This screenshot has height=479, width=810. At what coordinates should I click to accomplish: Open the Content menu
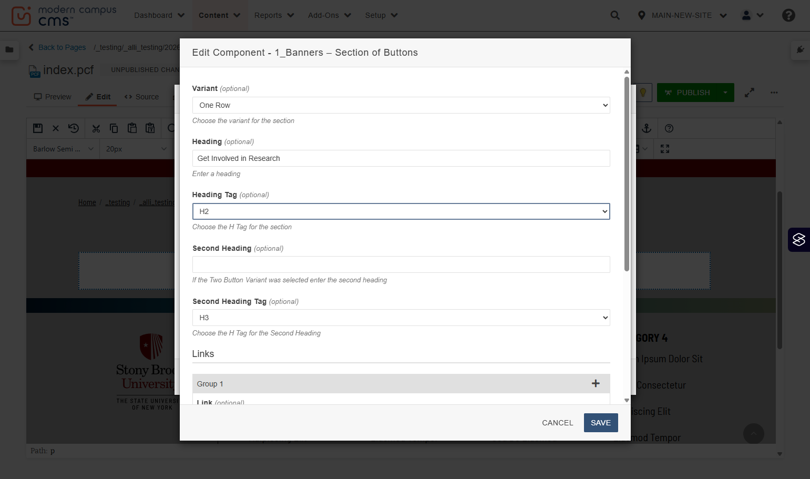[x=219, y=15]
